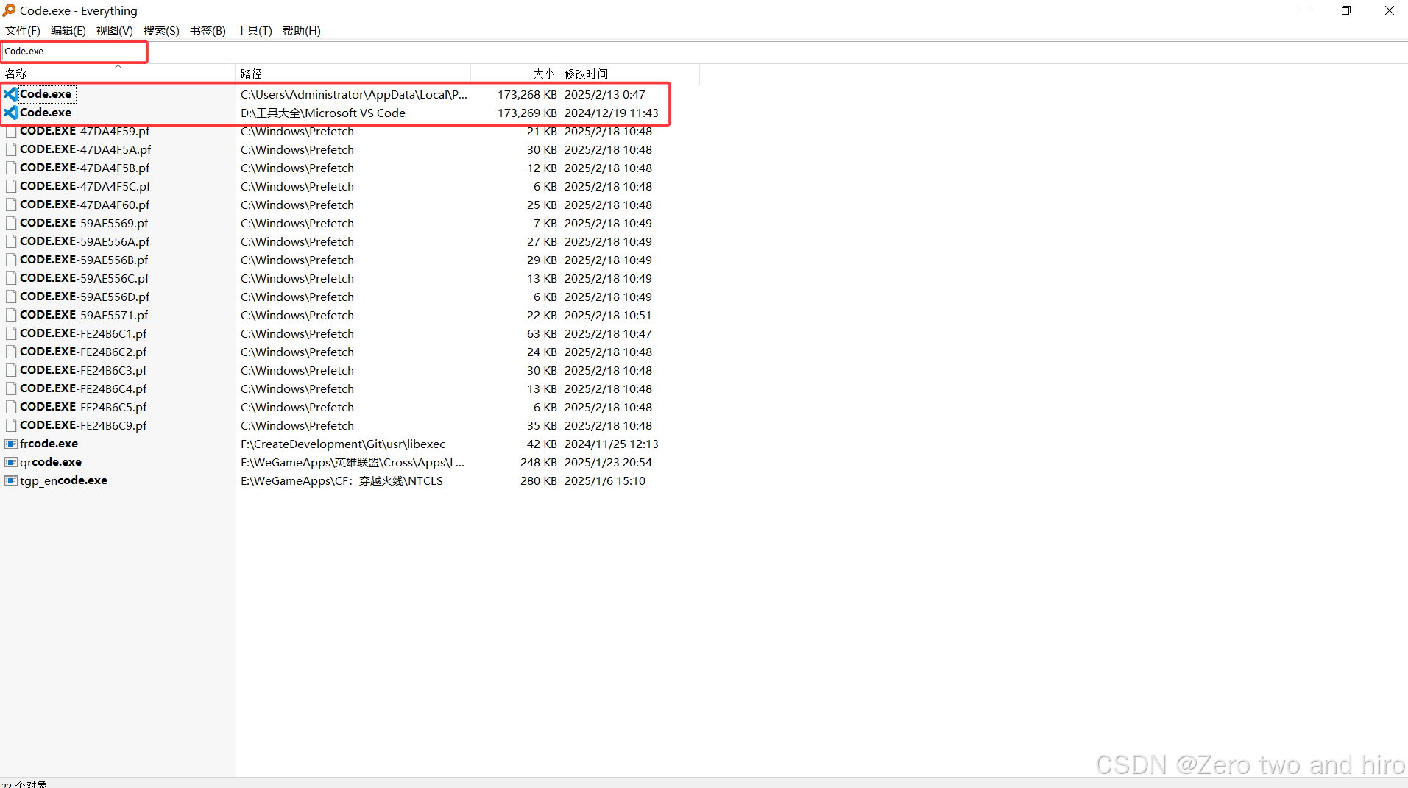Click the application icon next to frcode.exe
The height and width of the screenshot is (788, 1408).
(11, 443)
